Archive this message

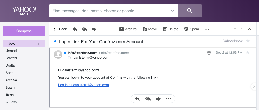pos(128,29)
